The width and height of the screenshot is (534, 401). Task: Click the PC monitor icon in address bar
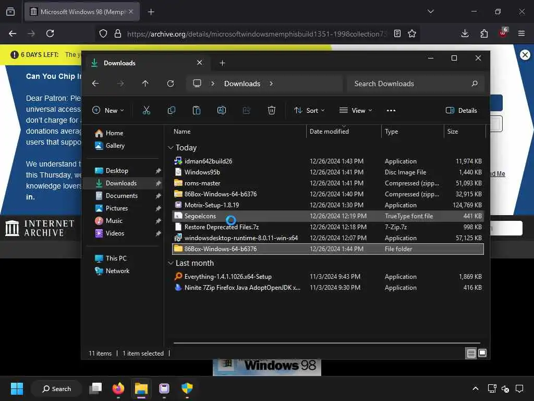(x=197, y=84)
